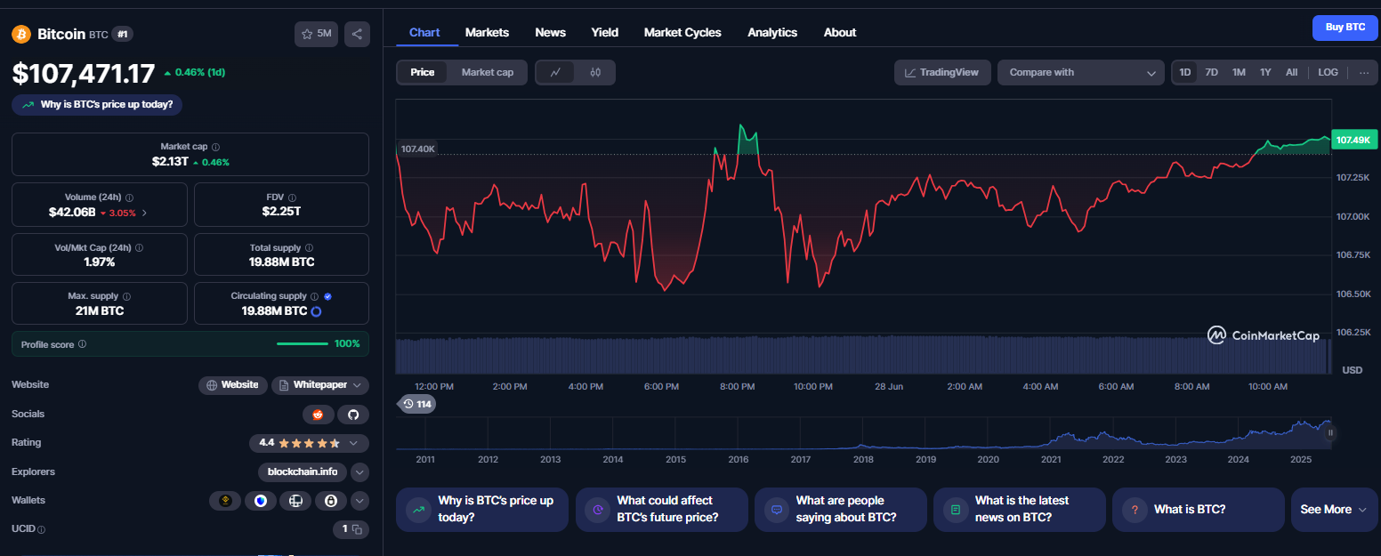Open the blue shield Trust Wallet icon
This screenshot has height=556, width=1381.
[261, 501]
